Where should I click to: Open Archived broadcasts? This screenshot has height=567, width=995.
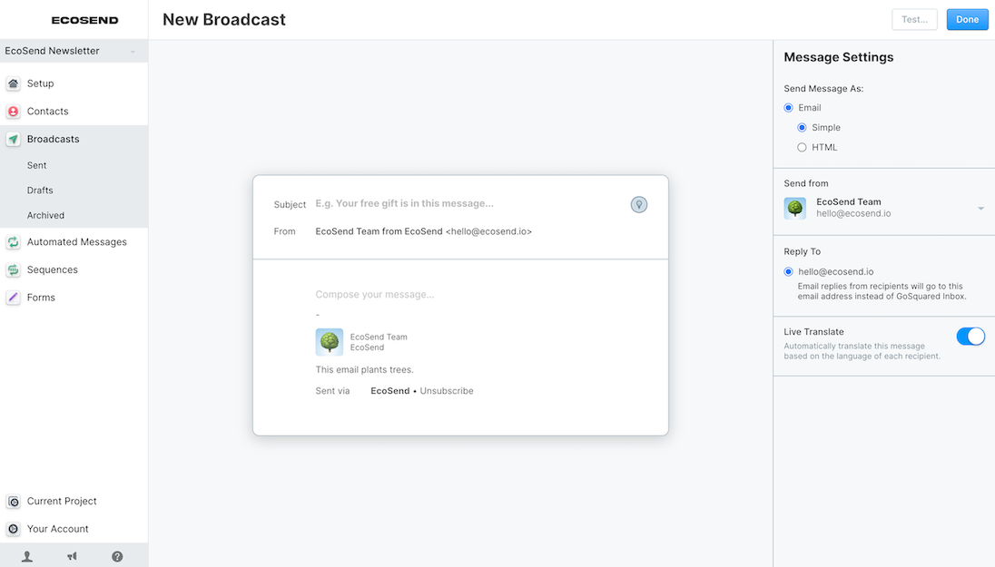[x=45, y=216]
